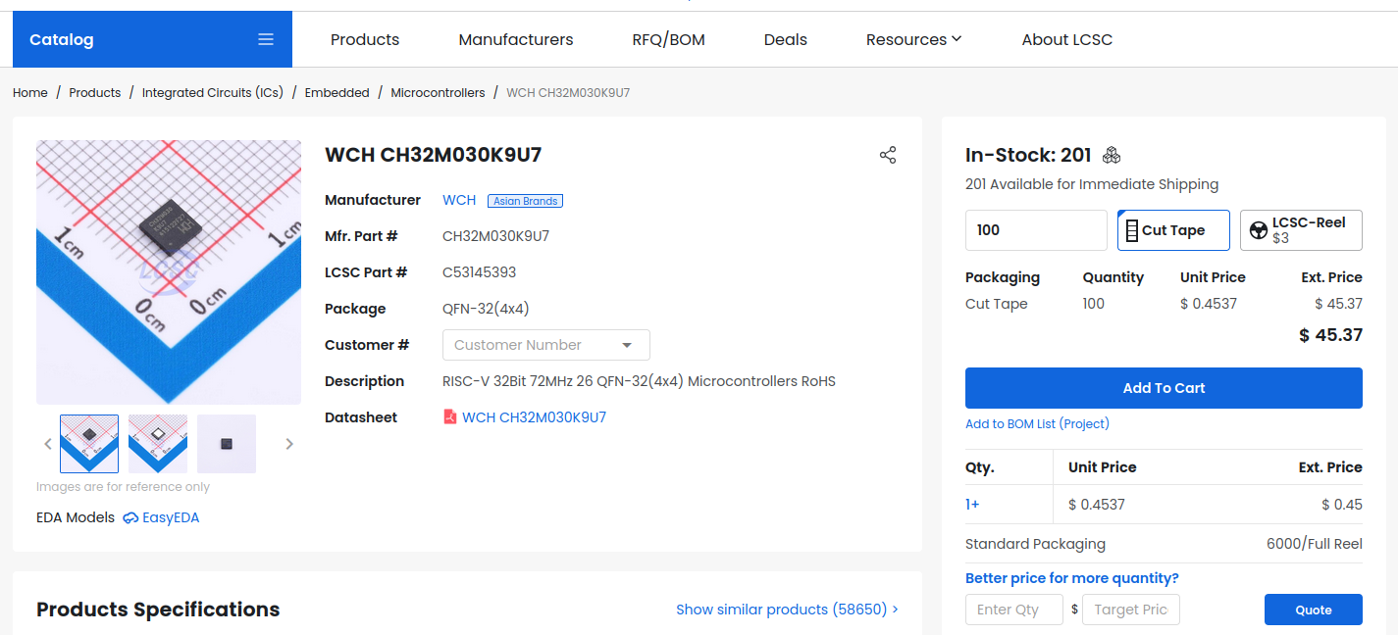Select the third product thumbnail image
Image resolution: width=1398 pixels, height=635 pixels.
pyautogui.click(x=227, y=444)
